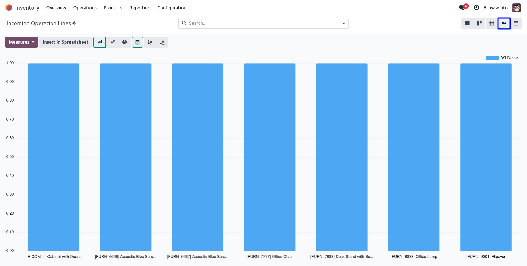Viewport: 527px width, 266px height.
Task: Select the pie chart type
Action: coord(125,42)
